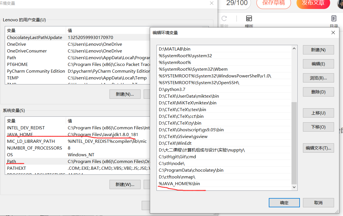Viewport: 343px width, 216px height.
Task: Click scroll up arrow in path list
Action: (x=294, y=49)
